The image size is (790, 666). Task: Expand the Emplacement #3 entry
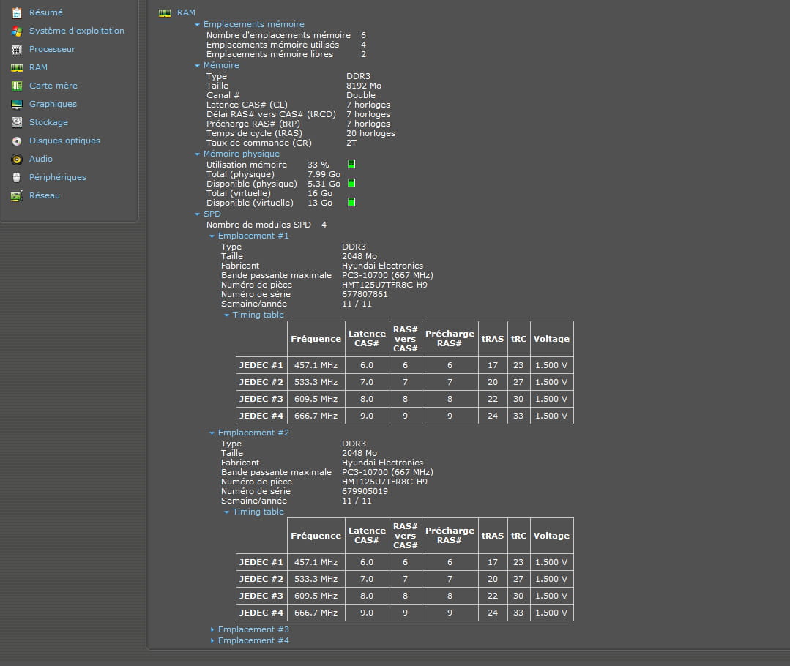point(212,629)
